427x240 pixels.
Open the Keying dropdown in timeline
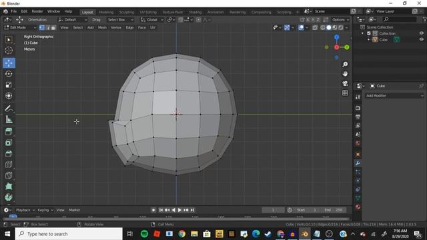(x=45, y=210)
